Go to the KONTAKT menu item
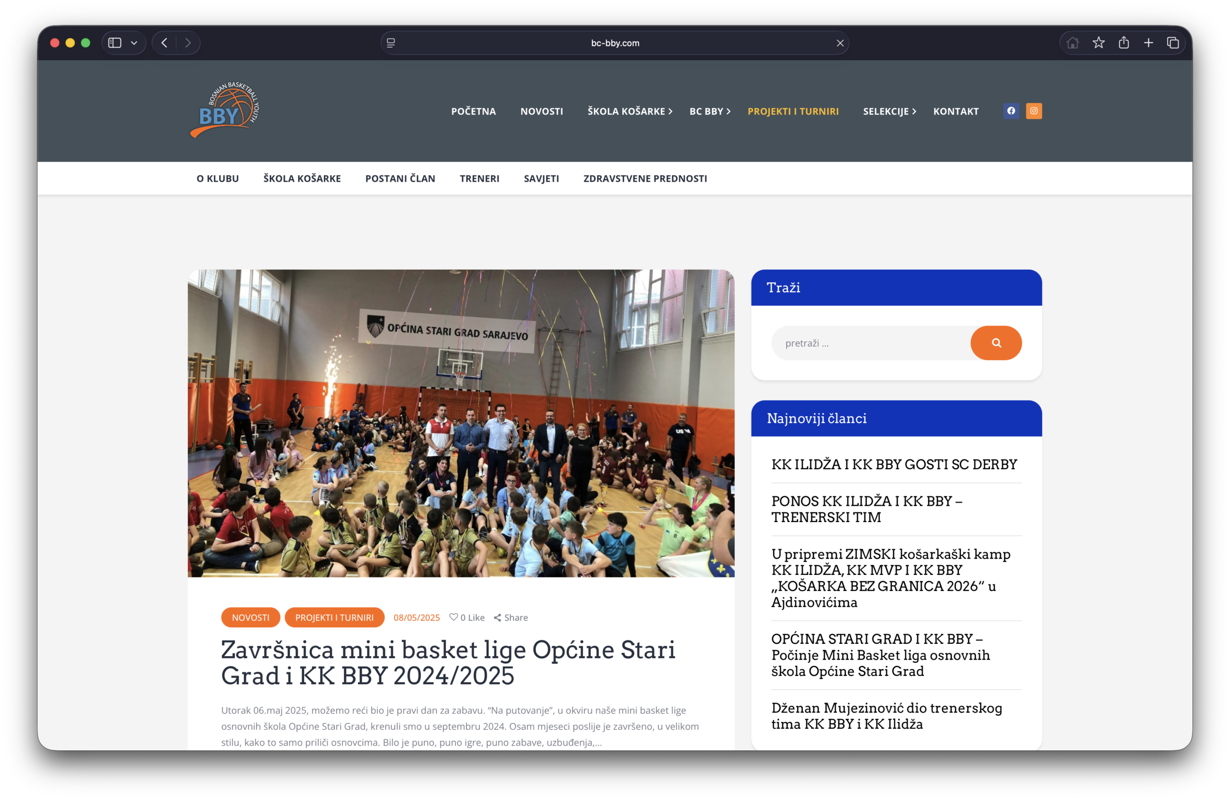The height and width of the screenshot is (800, 1230). (x=956, y=111)
